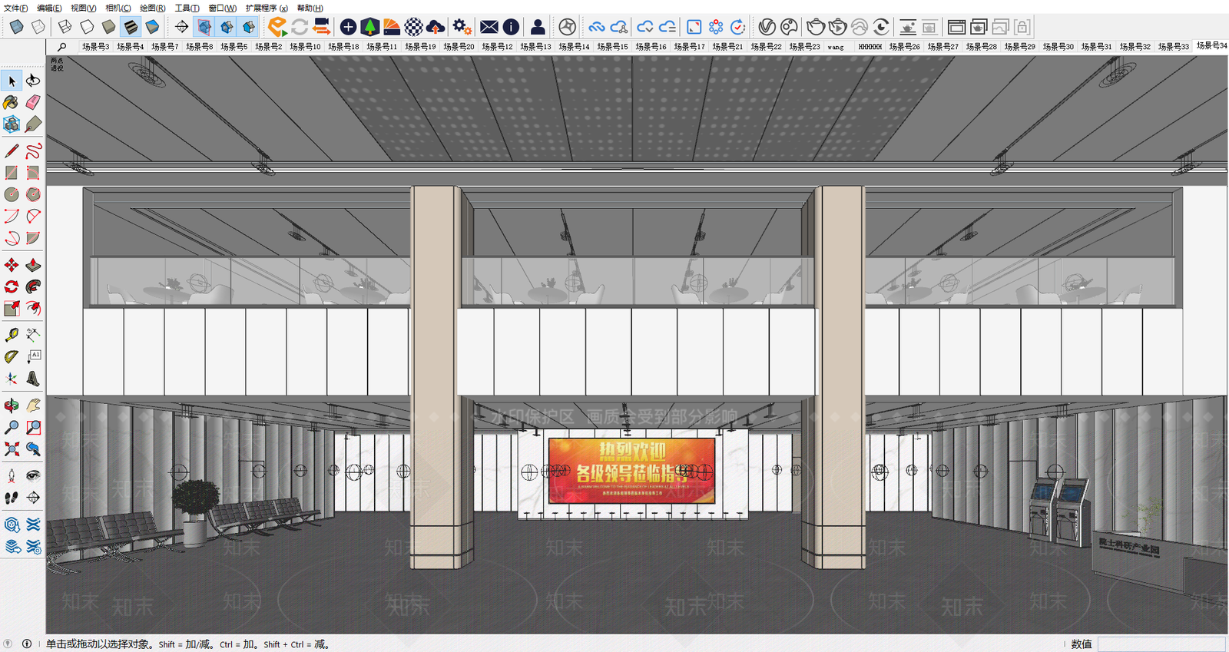Open the 文件(F) menu
The height and width of the screenshot is (652, 1229).
(15, 8)
